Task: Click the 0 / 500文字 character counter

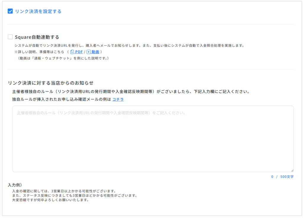Action: [x=282, y=177]
